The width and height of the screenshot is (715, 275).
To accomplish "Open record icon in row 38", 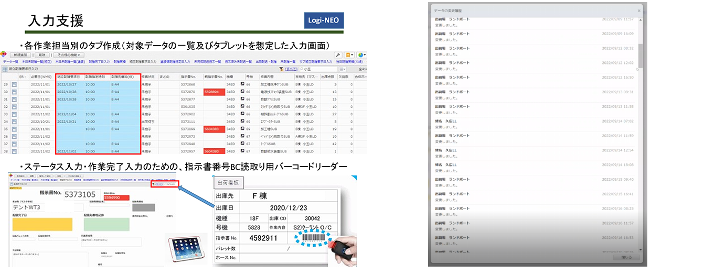I will pos(15,151).
